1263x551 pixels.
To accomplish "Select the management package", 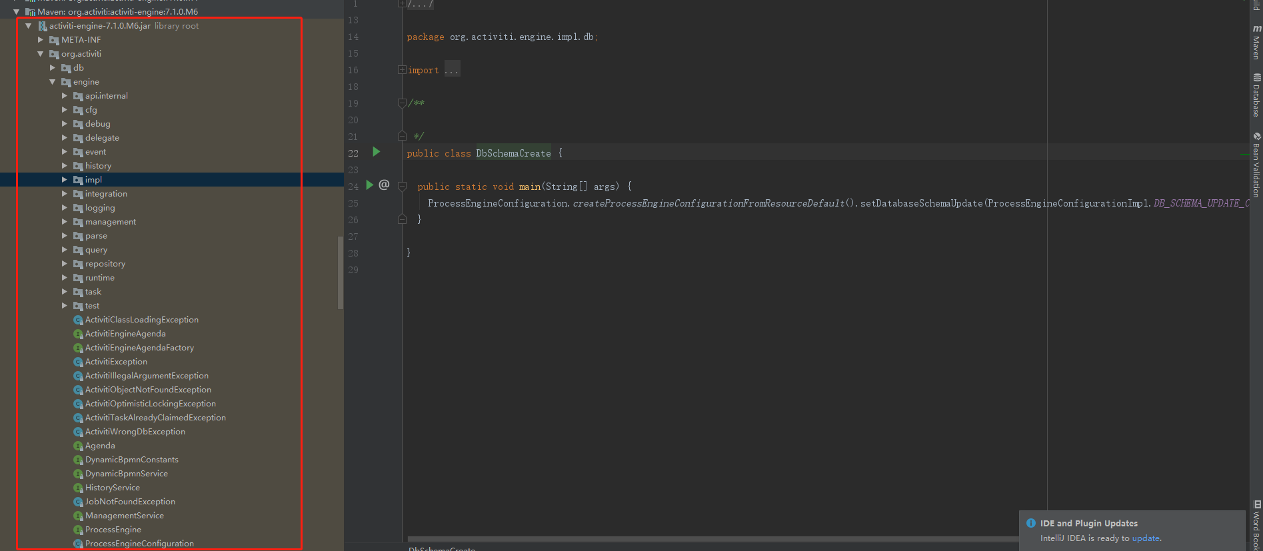I will 111,222.
